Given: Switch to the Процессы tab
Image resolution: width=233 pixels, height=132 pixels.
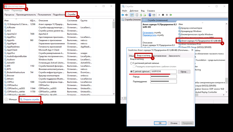Looking at the screenshot, I should coord(9,15).
